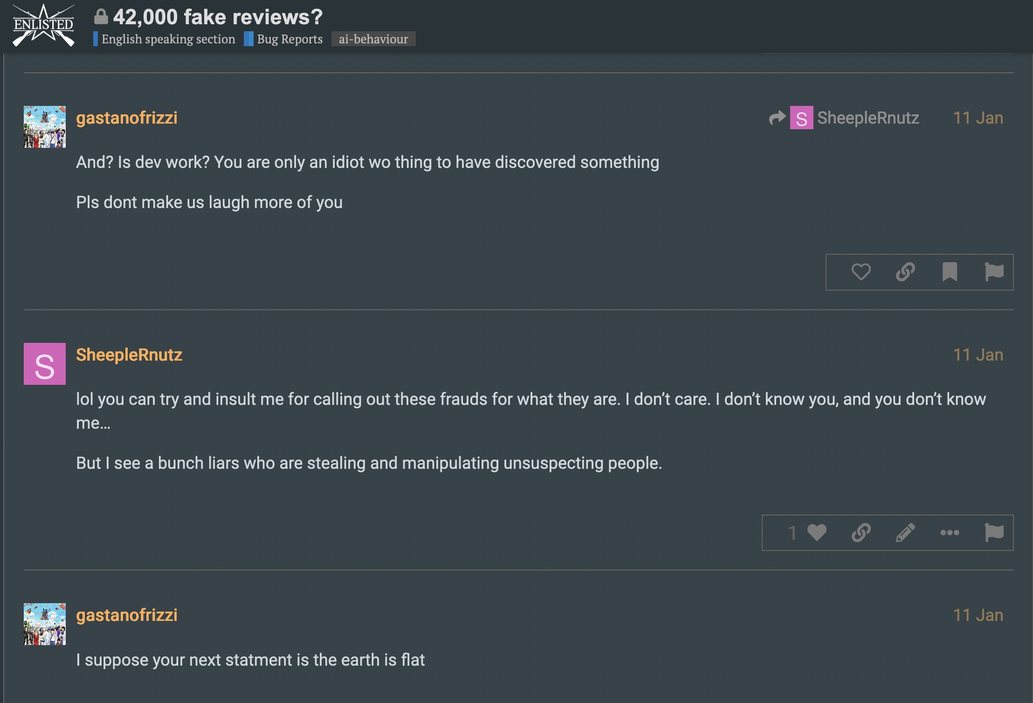Open gastanofrizzi's avatar on the last post
The height and width of the screenshot is (703, 1033).
pos(45,624)
